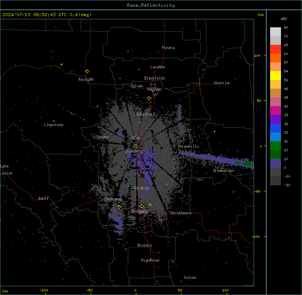
Task: Choose the dark green 10–20 dBZ swatch
Action: pyautogui.click(x=275, y=155)
